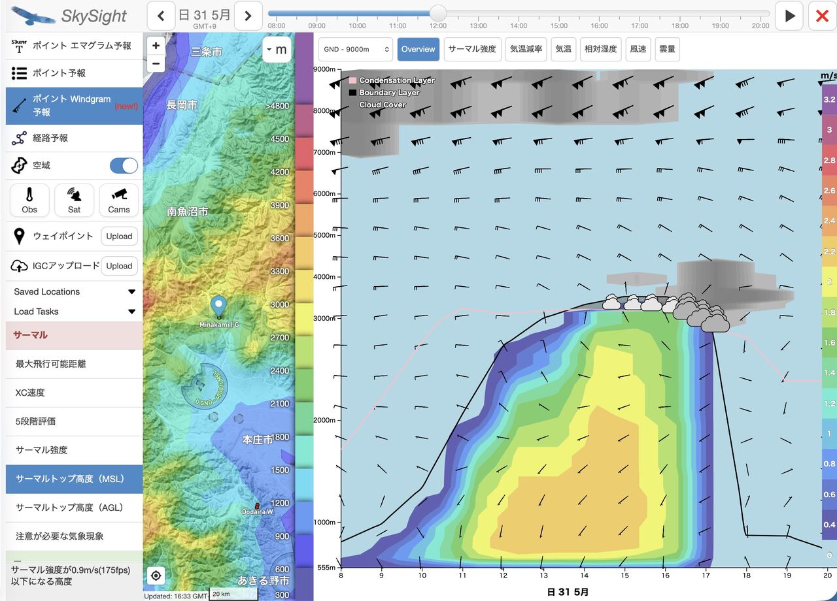Click the 日 31 5月 date label
The image size is (837, 601).
(205, 14)
